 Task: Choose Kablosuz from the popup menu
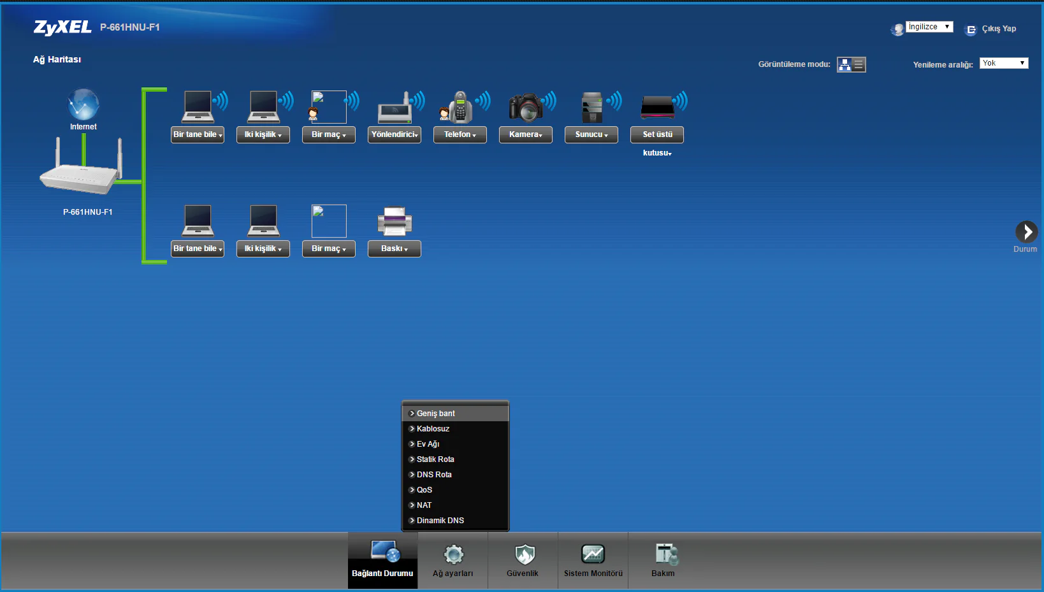(433, 429)
